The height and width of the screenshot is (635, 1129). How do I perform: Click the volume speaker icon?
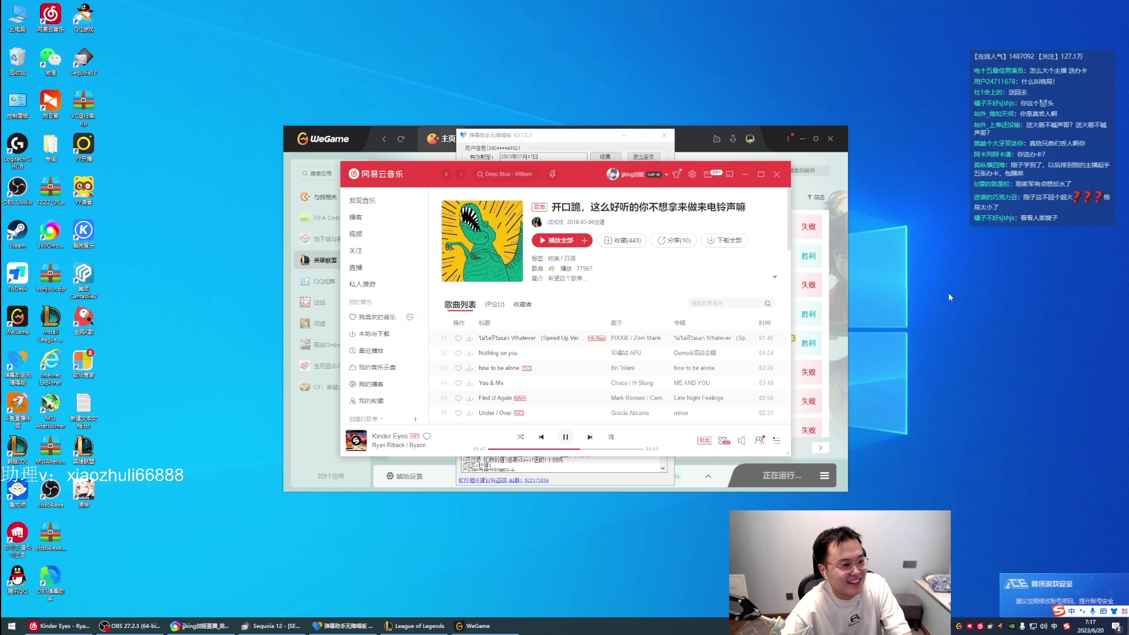pos(741,440)
